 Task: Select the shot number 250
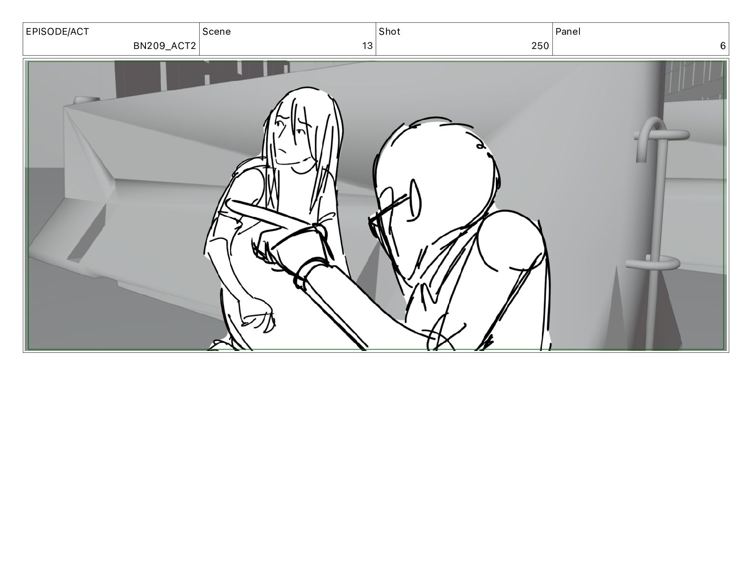coord(540,46)
